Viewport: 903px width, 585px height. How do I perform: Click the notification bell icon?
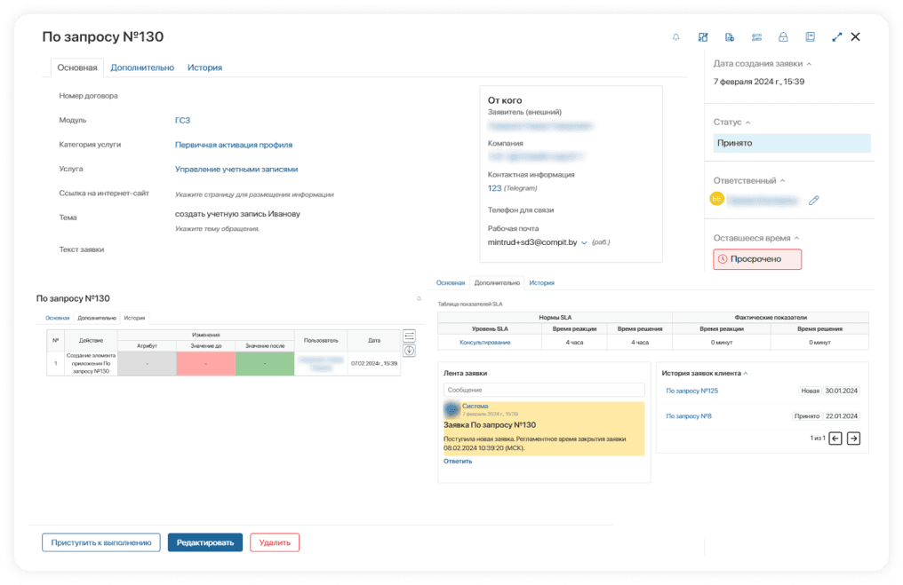(675, 37)
